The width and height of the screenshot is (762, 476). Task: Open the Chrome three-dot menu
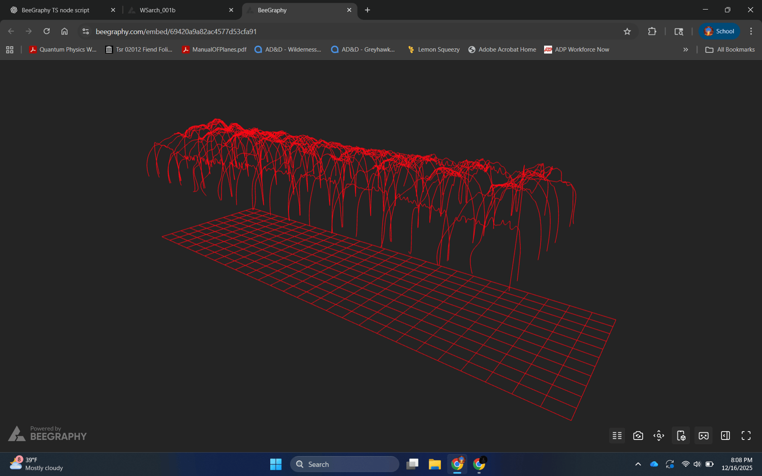pyautogui.click(x=751, y=31)
